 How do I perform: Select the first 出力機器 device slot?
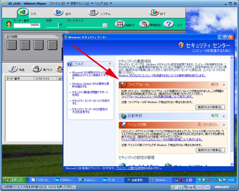point(12,45)
